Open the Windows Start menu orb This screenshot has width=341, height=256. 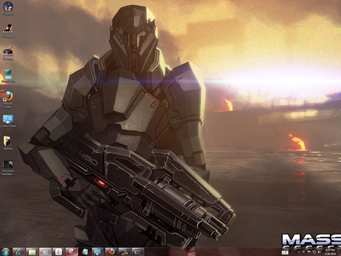click(6, 252)
